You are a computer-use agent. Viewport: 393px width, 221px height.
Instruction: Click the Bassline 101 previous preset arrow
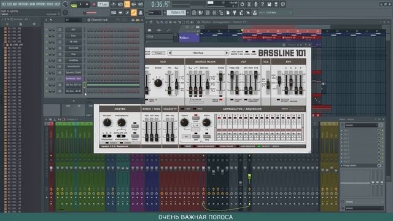(x=169, y=53)
